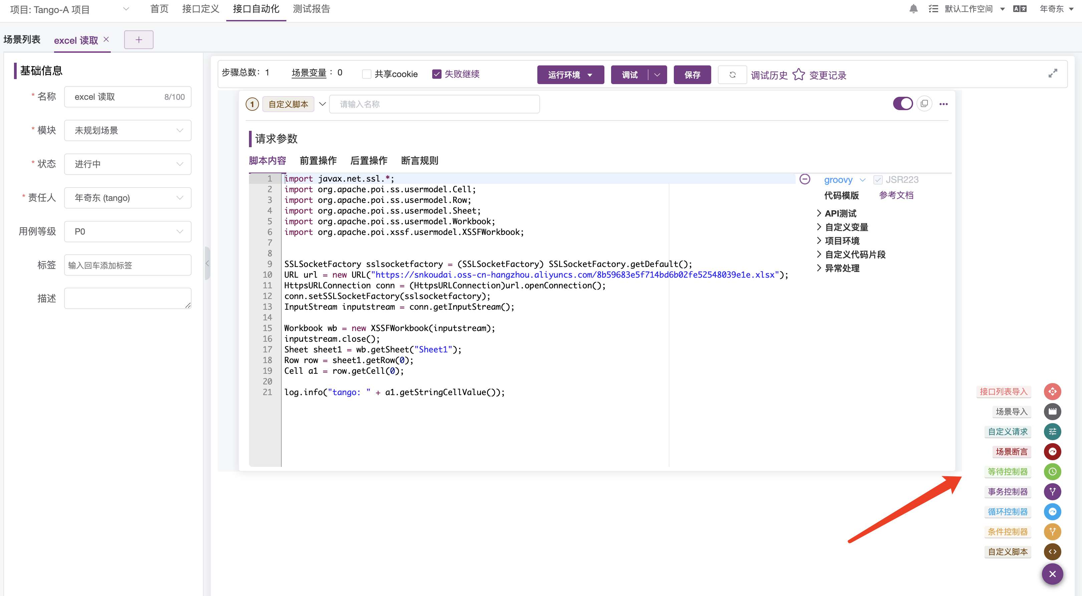The image size is (1082, 596).
Task: Add a 等待控制器 via its icon
Action: (1053, 472)
